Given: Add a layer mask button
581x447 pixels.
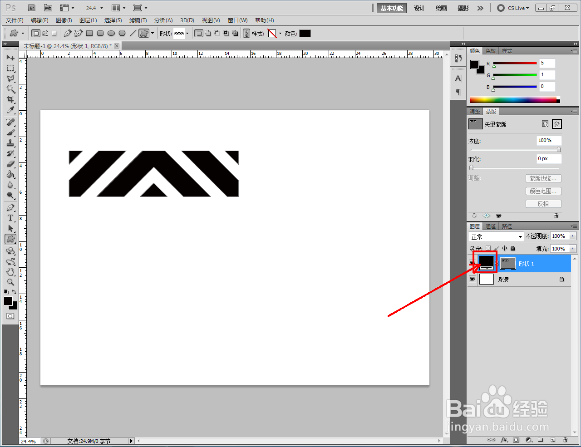Looking at the screenshot, I should [516, 440].
